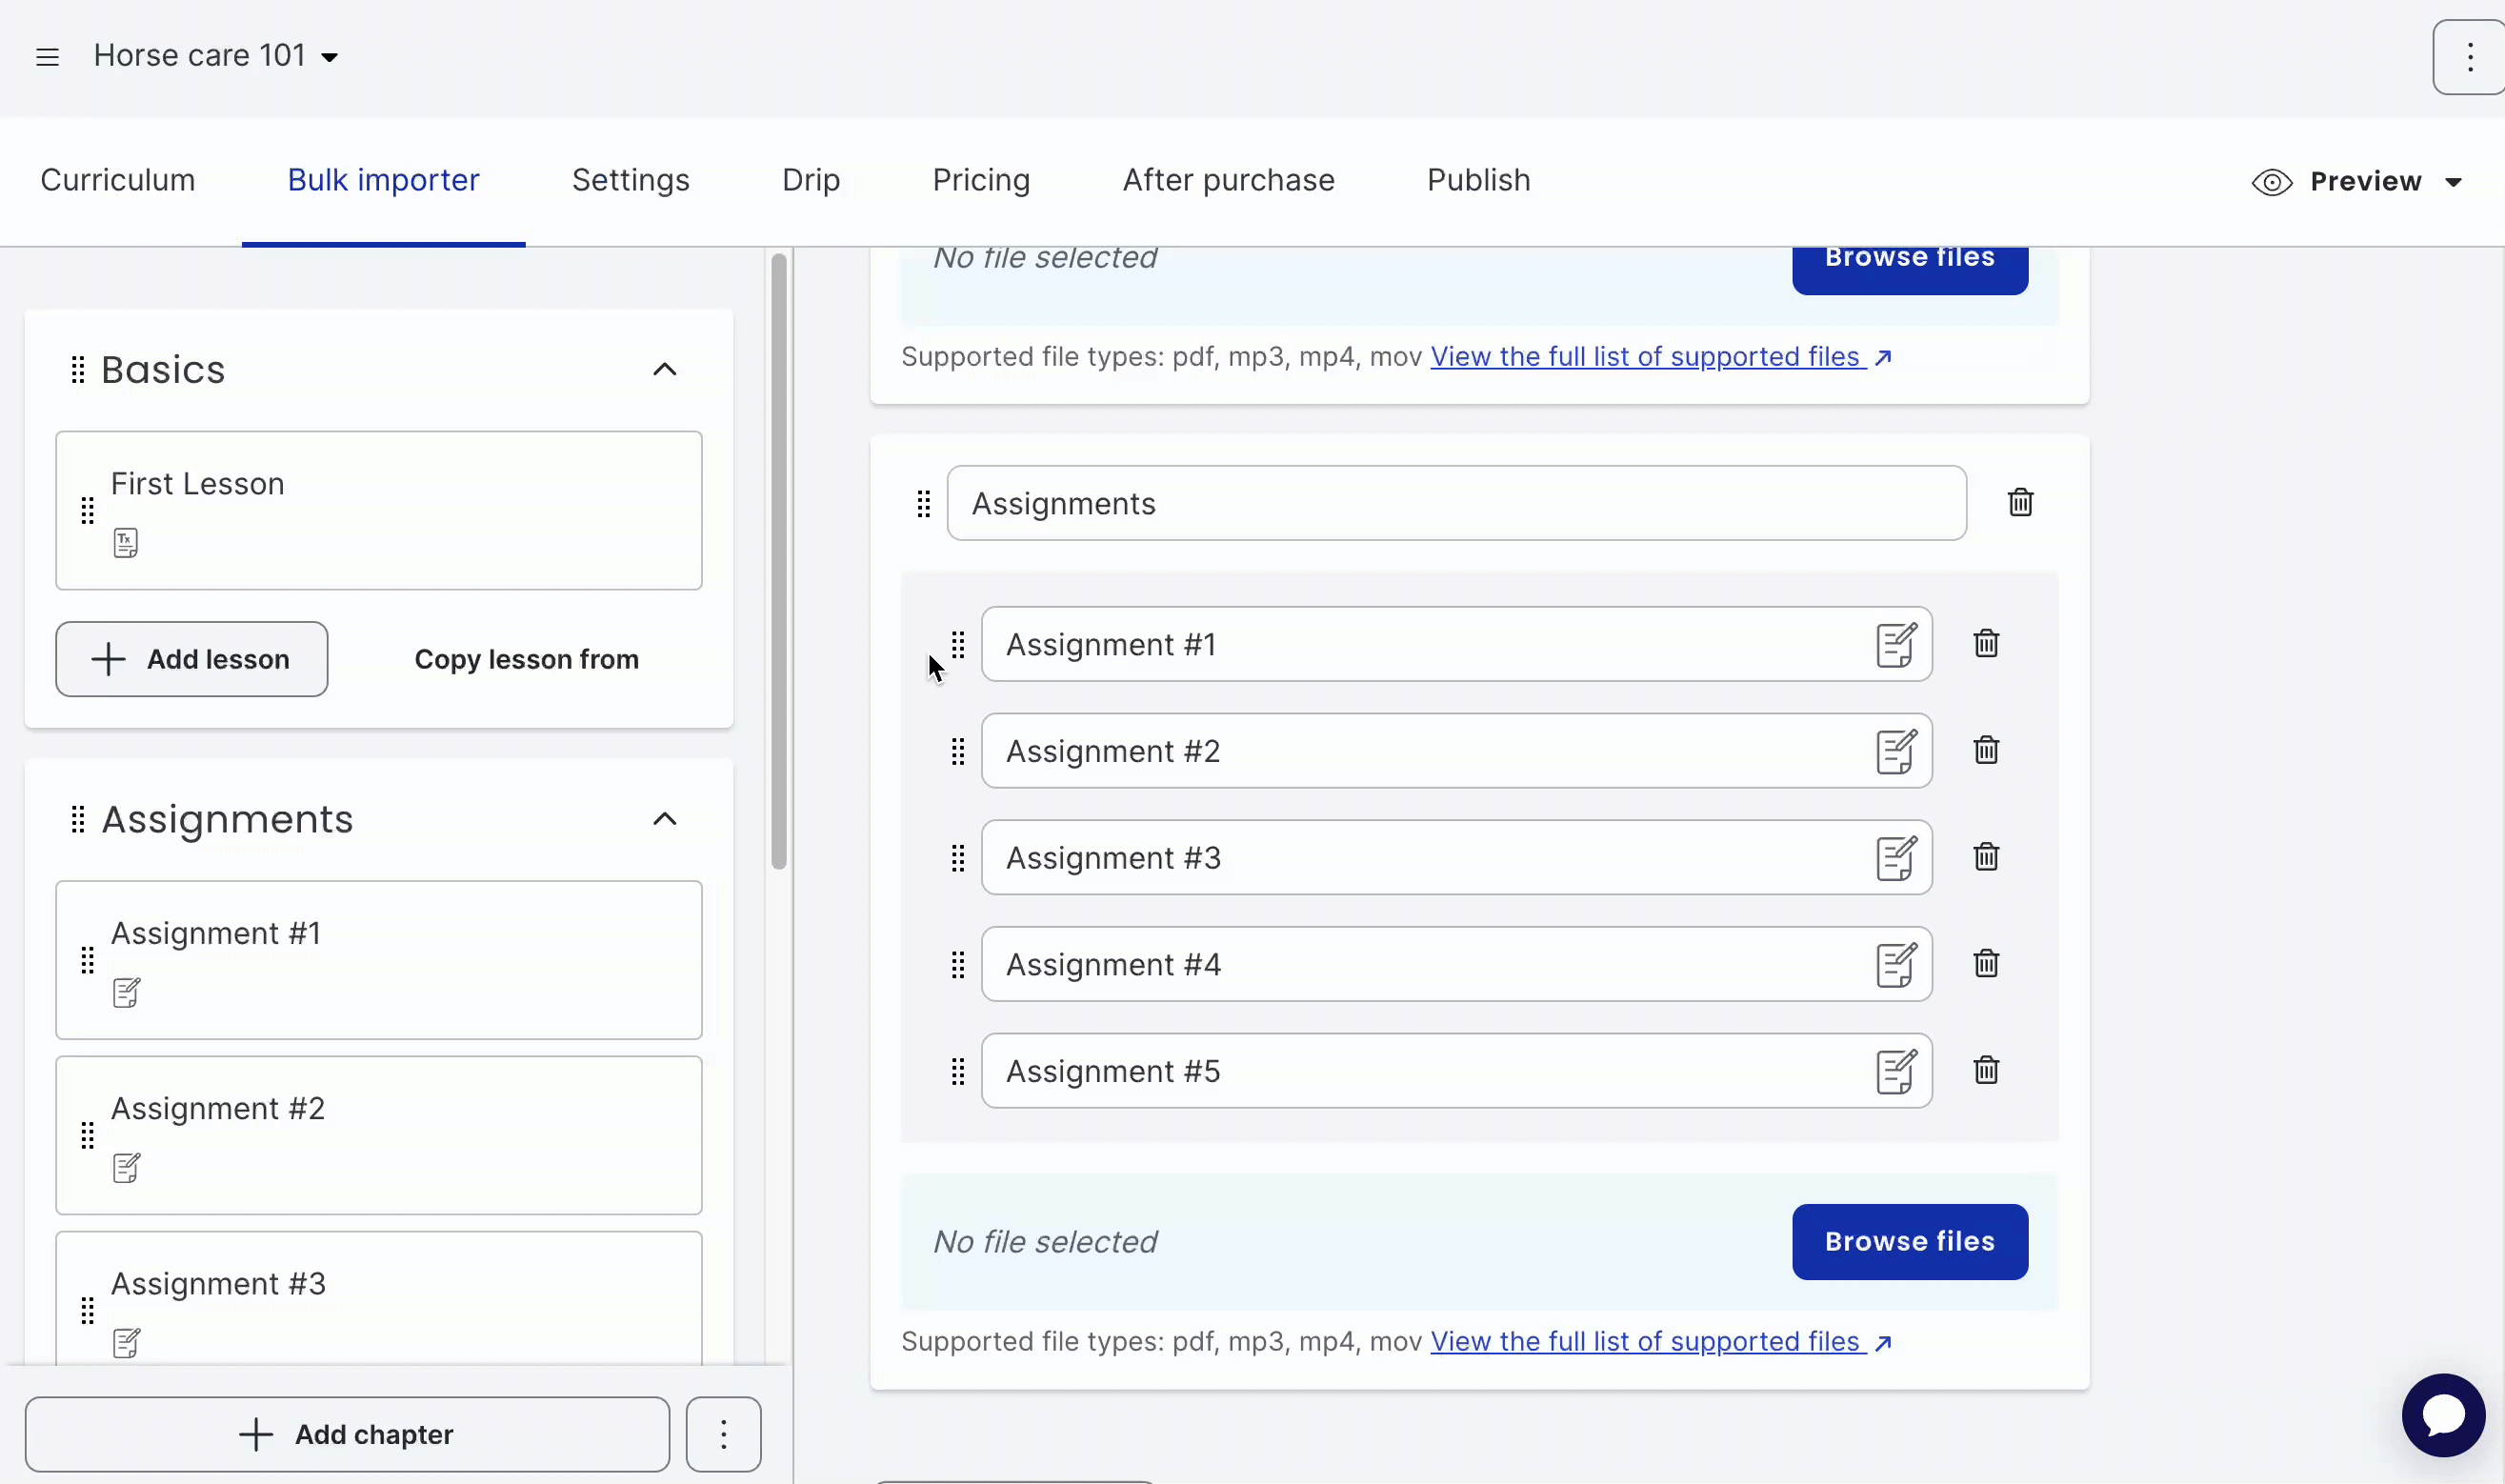2505x1484 pixels.
Task: Open upper full list of supported files link
Action: click(1661, 357)
